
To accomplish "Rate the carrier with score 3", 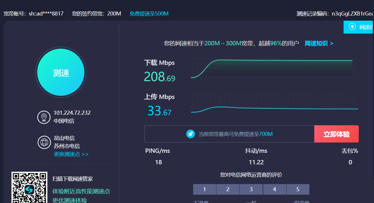I will pyautogui.click(x=251, y=189).
